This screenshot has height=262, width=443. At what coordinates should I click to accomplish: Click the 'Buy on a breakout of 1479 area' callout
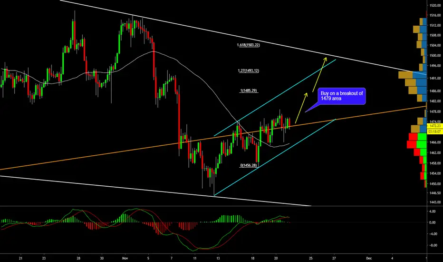tap(342, 96)
